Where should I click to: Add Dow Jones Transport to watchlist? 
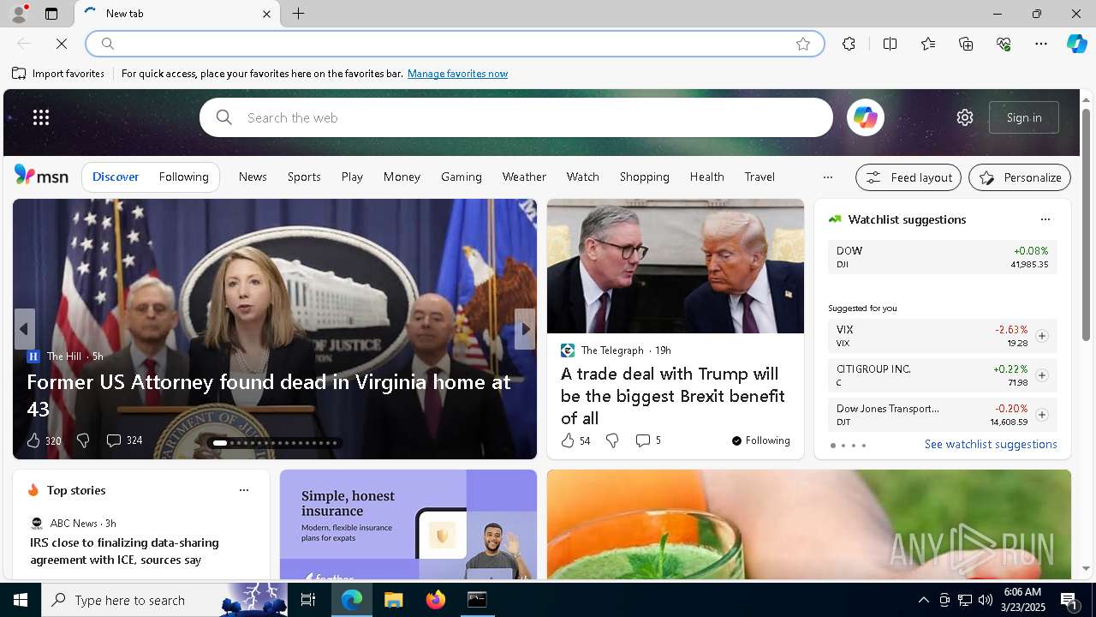pyautogui.click(x=1041, y=415)
